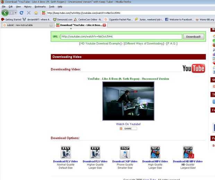The image size is (215, 180).
Task: Click the higher quality FLV file icon
Action: (x=95, y=152)
